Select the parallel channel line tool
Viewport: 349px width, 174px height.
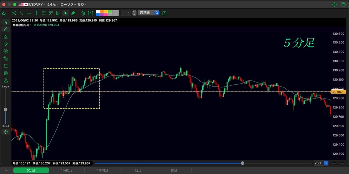pyautogui.click(x=14, y=13)
